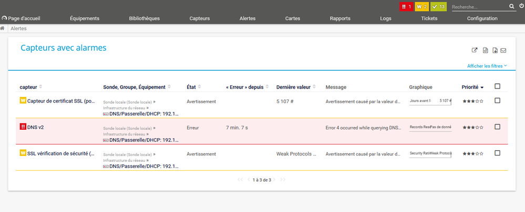The height and width of the screenshot is (212, 525).
Task: Expand the Afficher les filtres section
Action: (487, 66)
